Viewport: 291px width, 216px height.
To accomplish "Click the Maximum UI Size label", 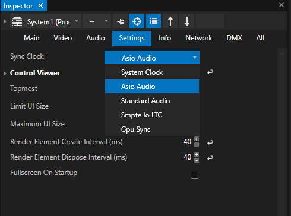I will 37,124.
